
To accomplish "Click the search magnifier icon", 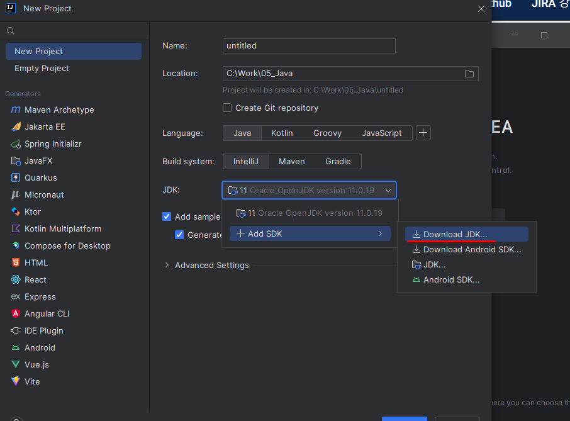I will [x=11, y=31].
